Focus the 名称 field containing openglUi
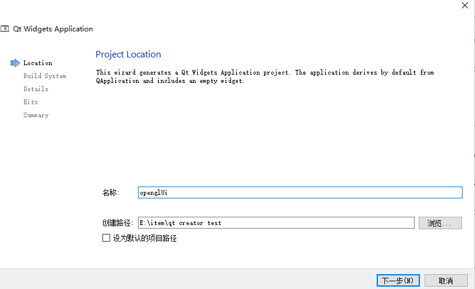 (300, 192)
